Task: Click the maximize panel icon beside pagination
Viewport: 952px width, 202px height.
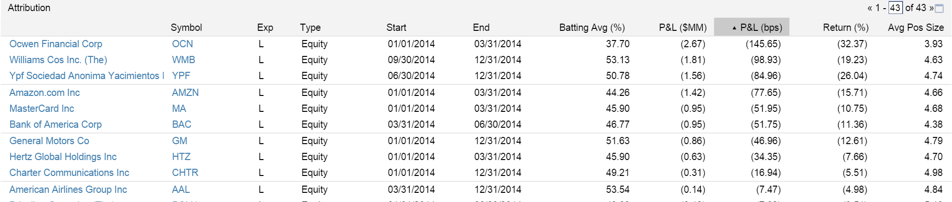Action: click(939, 8)
